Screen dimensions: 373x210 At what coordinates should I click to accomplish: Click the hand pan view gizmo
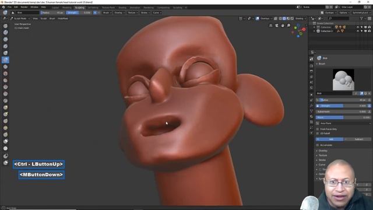(283, 26)
